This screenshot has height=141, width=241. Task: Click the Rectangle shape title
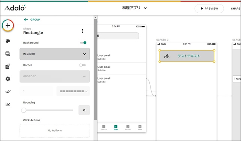(33, 33)
